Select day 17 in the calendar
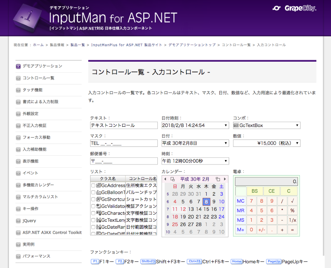 pos(221,209)
